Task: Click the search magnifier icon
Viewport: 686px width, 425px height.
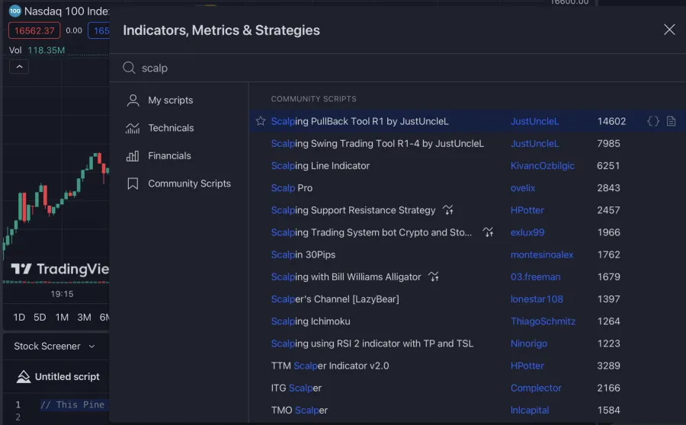Action: click(129, 68)
